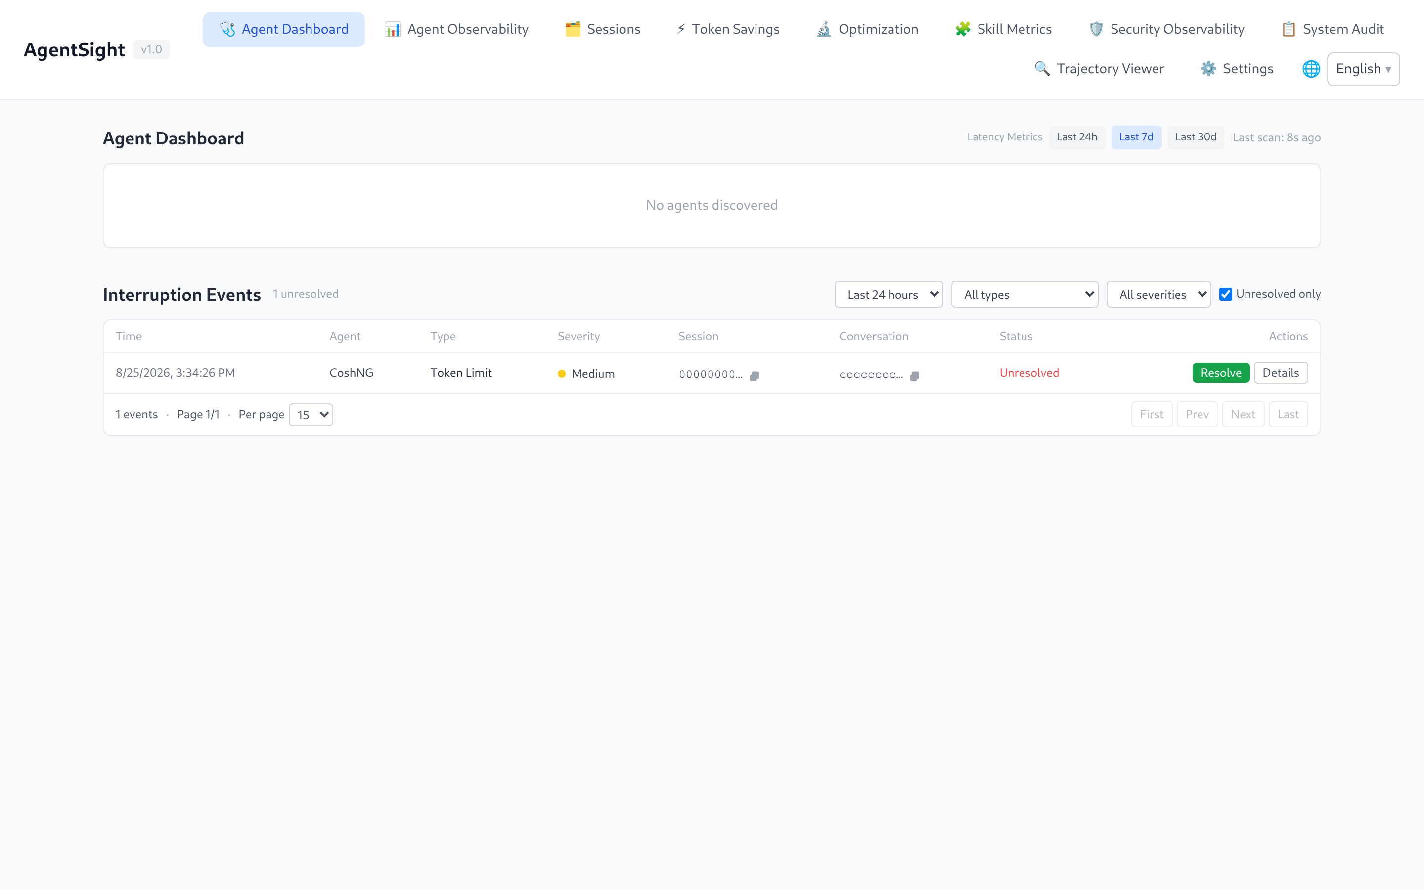
Task: Click the Last scan: 8s ago text
Action: [1276, 138]
